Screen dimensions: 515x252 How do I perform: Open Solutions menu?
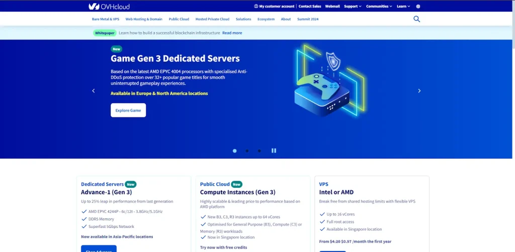(x=243, y=19)
